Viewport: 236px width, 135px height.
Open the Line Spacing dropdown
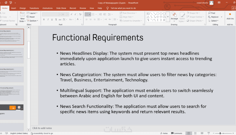click(x=110, y=14)
